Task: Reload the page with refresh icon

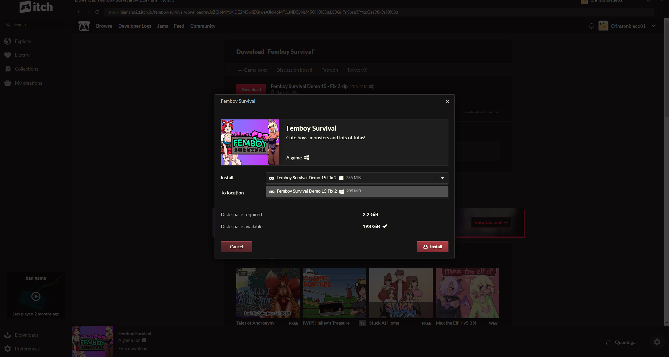Action: tap(97, 12)
